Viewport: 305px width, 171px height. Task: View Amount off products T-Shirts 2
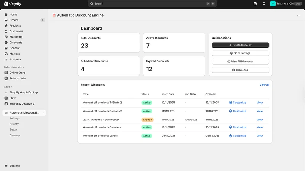click(x=260, y=103)
